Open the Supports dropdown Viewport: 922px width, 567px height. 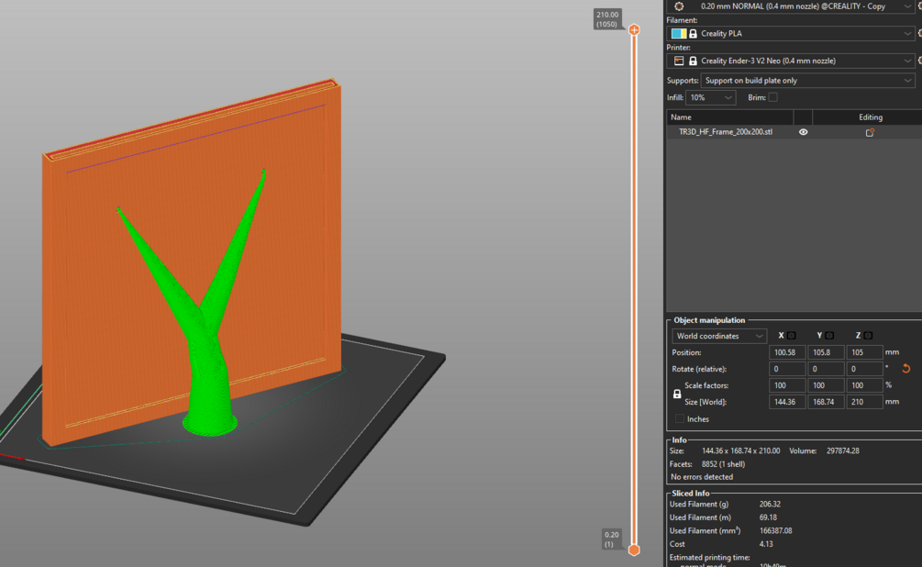coord(805,80)
